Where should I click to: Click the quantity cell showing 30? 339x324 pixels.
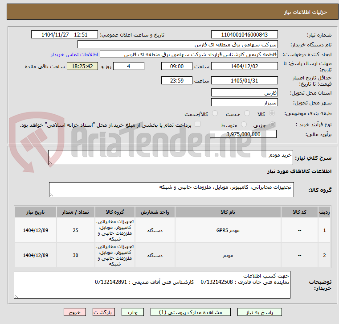75,256
